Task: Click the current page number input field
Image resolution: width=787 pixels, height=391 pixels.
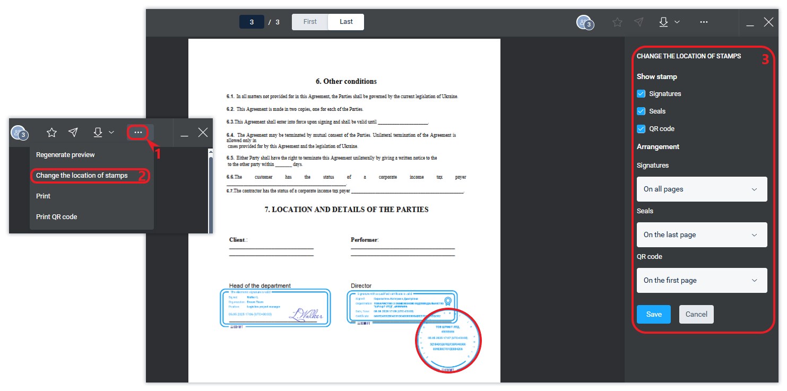Action: pyautogui.click(x=252, y=22)
